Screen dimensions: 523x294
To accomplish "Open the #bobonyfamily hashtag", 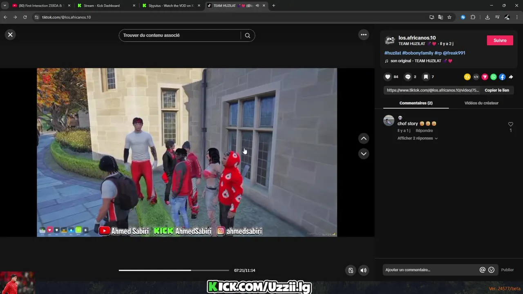I will (418, 53).
